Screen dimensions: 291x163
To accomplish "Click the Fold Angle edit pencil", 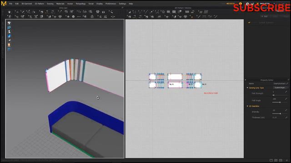I will click(x=286, y=99).
